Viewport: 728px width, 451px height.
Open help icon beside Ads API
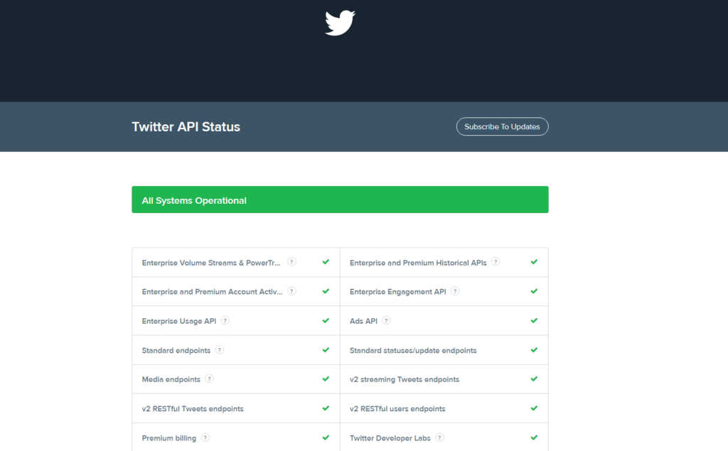click(x=386, y=320)
